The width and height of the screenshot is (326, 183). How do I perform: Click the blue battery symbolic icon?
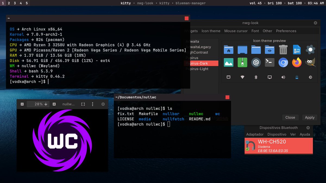pyautogui.click(x=297, y=77)
